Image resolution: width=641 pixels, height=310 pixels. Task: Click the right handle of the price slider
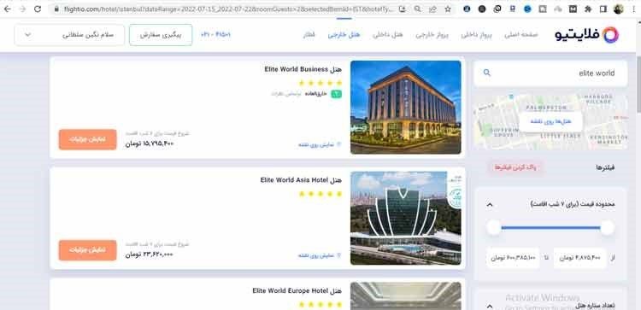coord(607,227)
